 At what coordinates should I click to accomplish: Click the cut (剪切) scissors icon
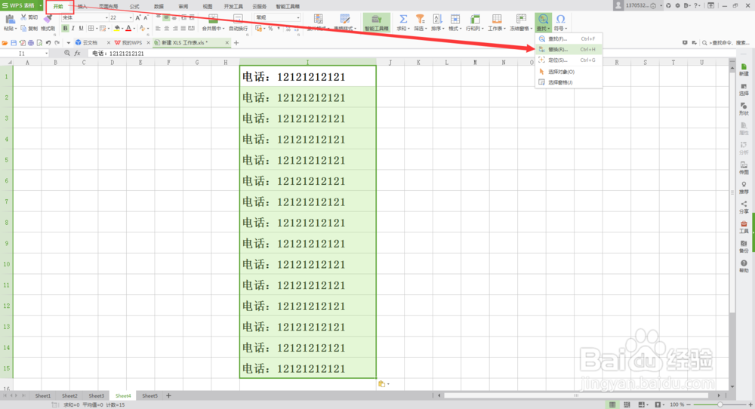click(x=23, y=17)
